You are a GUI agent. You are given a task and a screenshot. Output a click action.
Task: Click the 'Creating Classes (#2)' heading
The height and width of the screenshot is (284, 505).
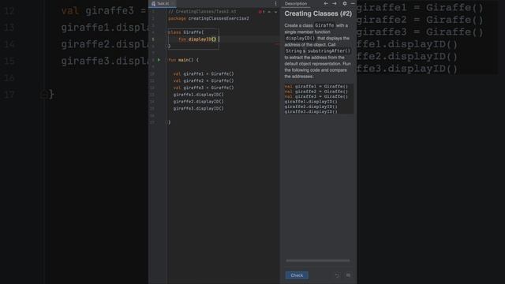pos(318,13)
